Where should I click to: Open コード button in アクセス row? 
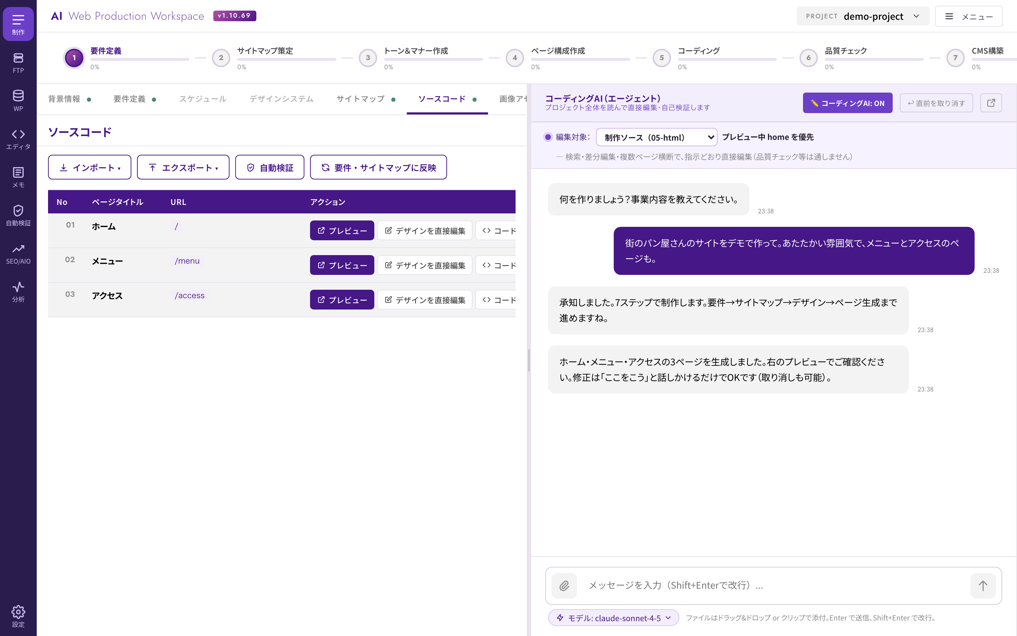pyautogui.click(x=496, y=300)
